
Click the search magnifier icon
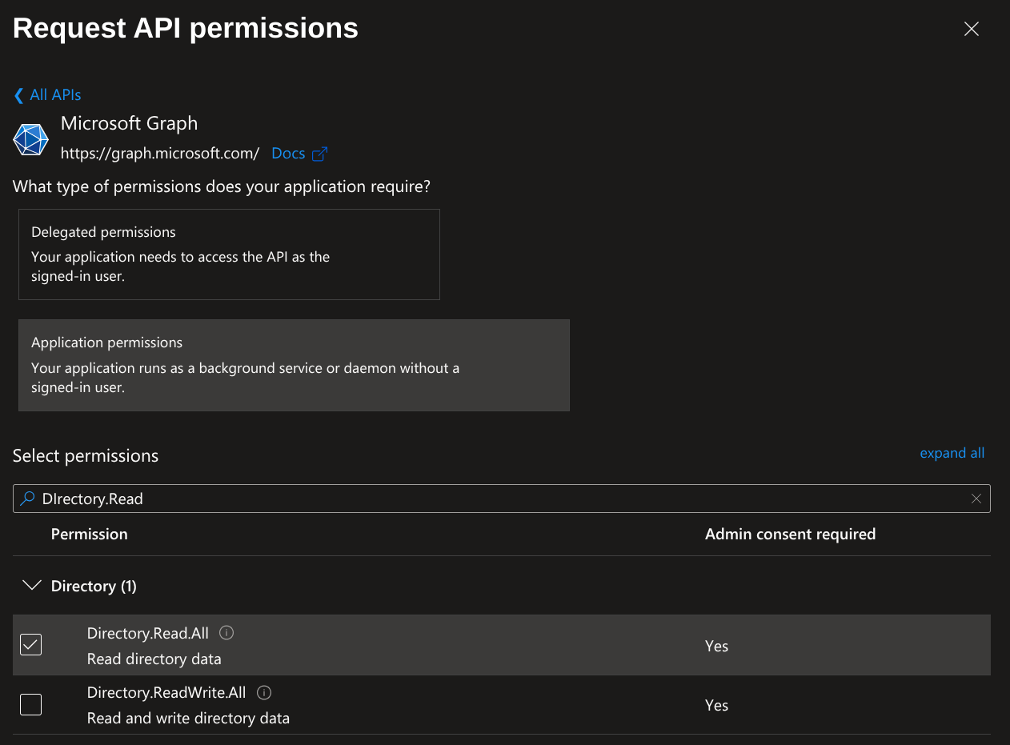pos(28,499)
